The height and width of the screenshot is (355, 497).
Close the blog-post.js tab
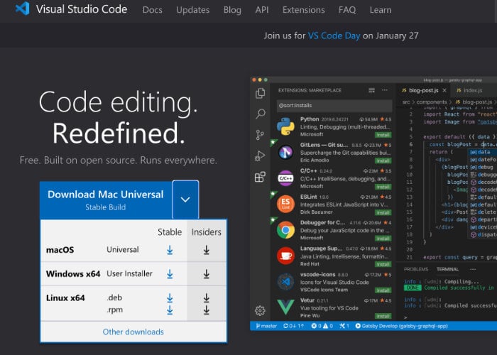point(444,90)
